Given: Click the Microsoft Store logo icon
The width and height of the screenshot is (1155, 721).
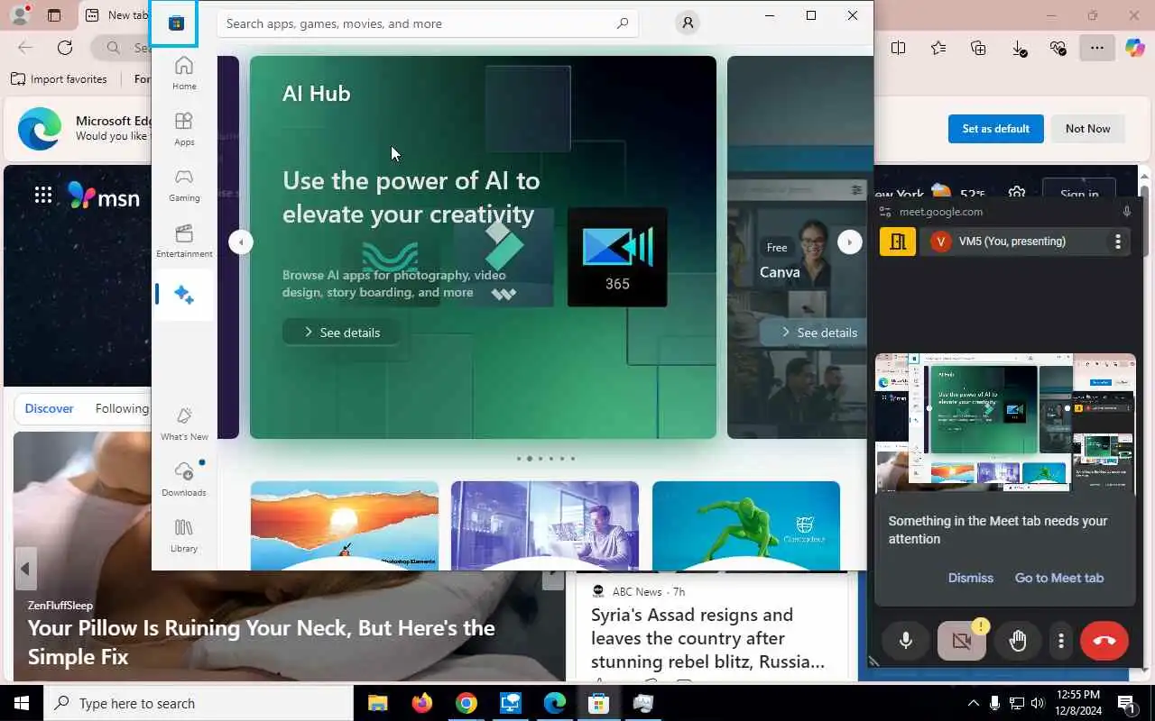Looking at the screenshot, I should click(x=176, y=23).
